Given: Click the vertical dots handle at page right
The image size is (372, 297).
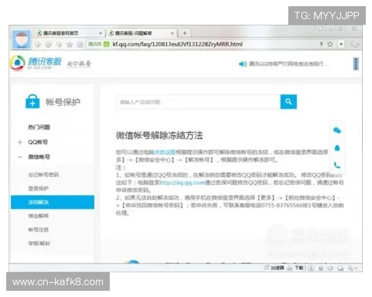Looking at the screenshot, I should (x=356, y=64).
